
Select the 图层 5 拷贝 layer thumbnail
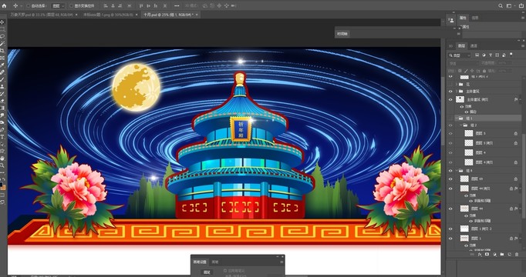(x=469, y=143)
